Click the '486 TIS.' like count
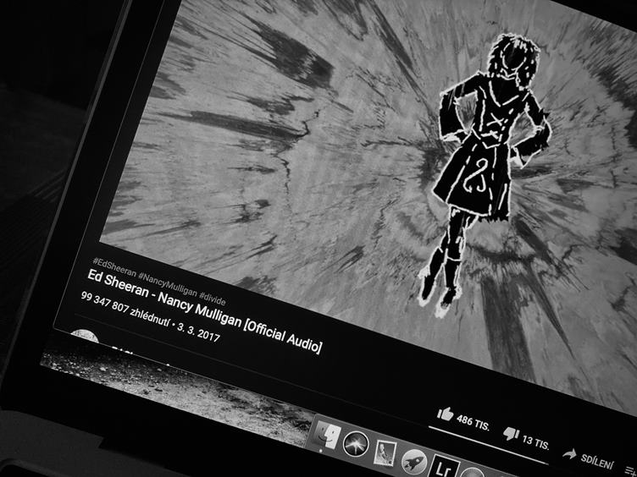This screenshot has height=477, width=637. coord(474,423)
